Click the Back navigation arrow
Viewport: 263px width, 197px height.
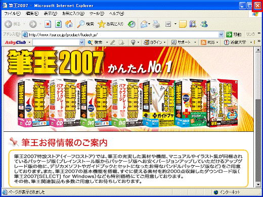pos(8,24)
